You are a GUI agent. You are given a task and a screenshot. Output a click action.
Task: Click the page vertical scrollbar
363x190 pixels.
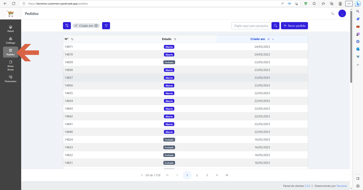[351, 47]
